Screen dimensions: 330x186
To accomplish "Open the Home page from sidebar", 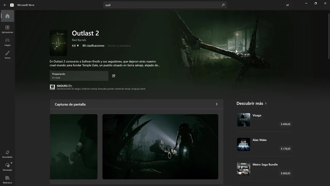I will click(7, 16).
